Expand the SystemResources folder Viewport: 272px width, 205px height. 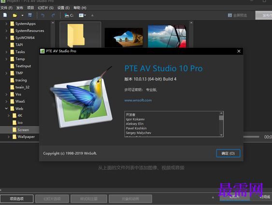[x=6, y=31]
